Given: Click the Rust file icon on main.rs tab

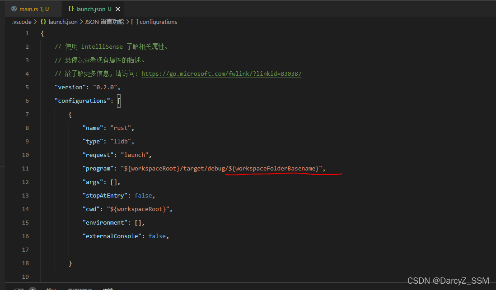Looking at the screenshot, I should tap(14, 9).
